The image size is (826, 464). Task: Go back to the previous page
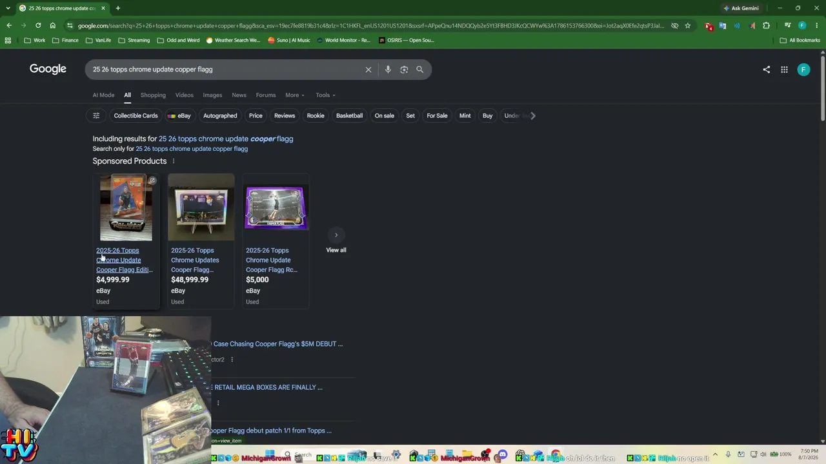pyautogui.click(x=9, y=26)
